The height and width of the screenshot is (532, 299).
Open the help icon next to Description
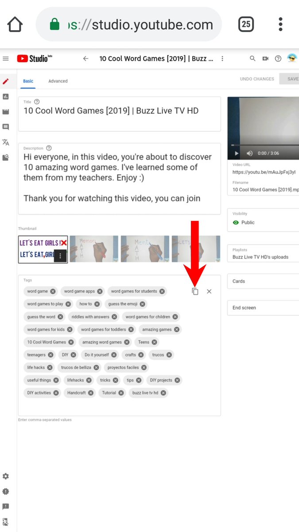(49, 148)
